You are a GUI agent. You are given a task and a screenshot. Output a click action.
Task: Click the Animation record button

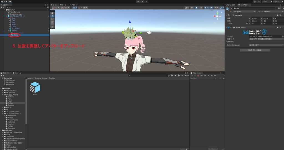[198, 76]
